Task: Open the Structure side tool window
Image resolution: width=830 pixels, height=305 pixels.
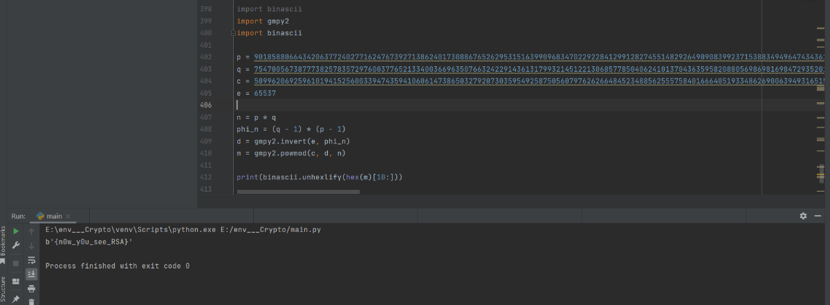Action: [x=3, y=290]
